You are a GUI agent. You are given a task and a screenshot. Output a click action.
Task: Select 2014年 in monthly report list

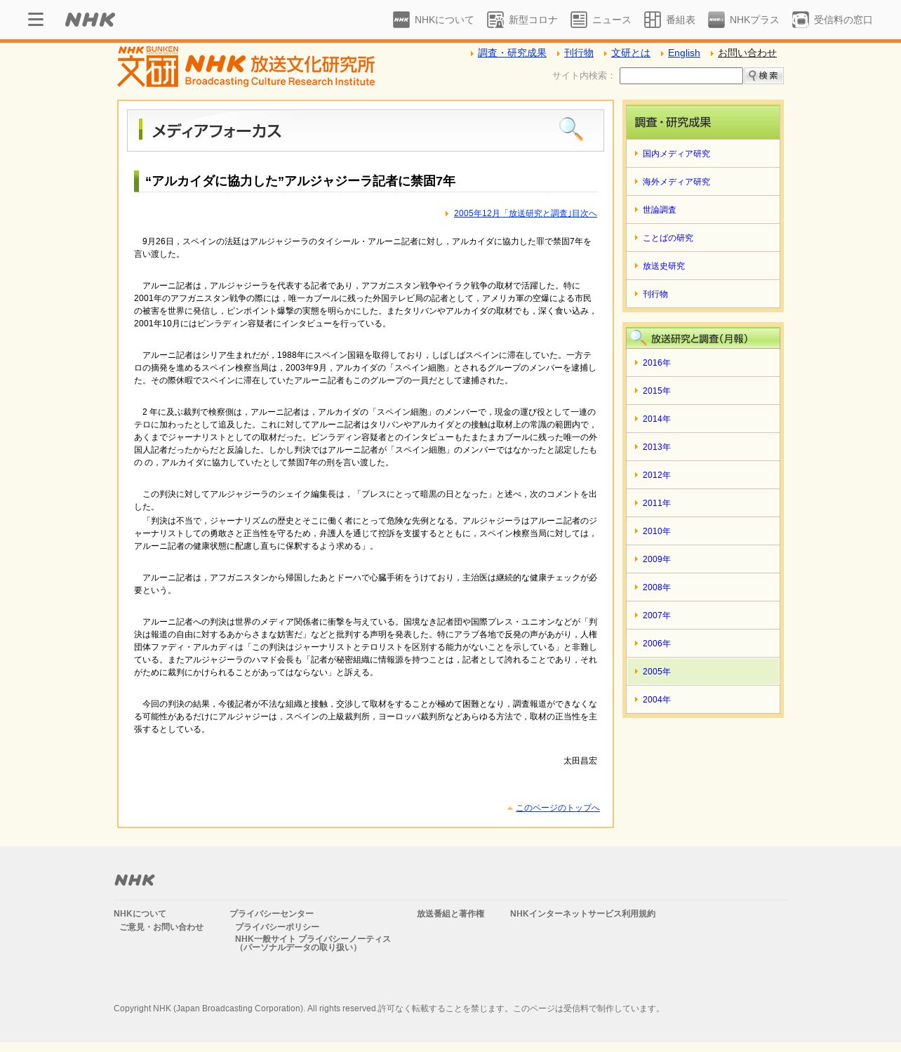(x=703, y=419)
